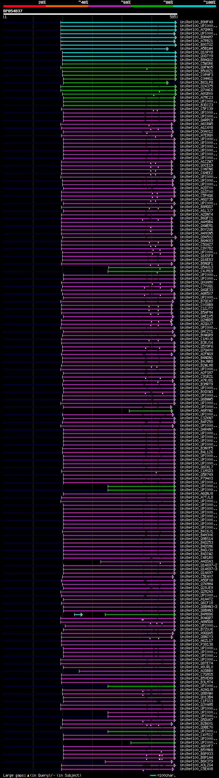
Task: Select hit UniRef100_B9H4M7
Action: pos(196,37)
